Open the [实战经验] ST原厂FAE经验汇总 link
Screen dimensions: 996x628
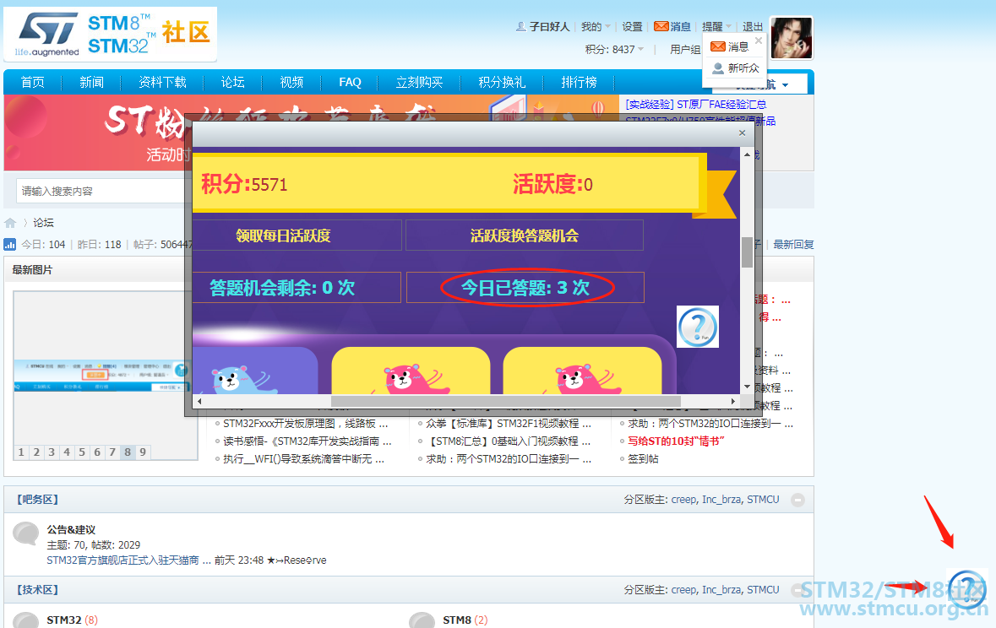695,104
